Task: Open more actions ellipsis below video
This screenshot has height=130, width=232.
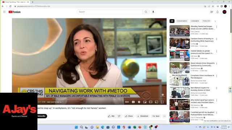Action: (x=164, y=116)
